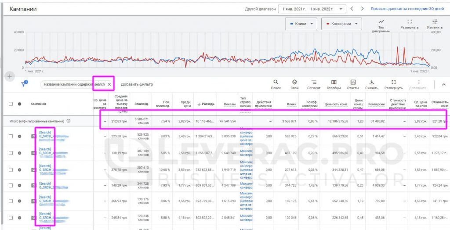Open the Столбцы columns editor
Viewport: 450px width, 230px height.
(334, 85)
